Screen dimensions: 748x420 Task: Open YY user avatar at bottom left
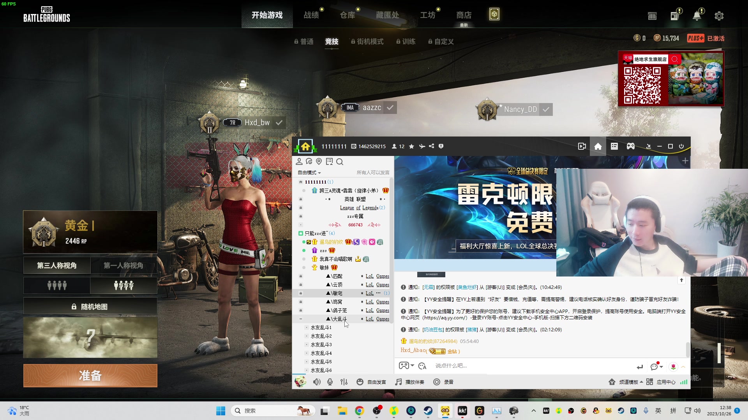(x=300, y=381)
